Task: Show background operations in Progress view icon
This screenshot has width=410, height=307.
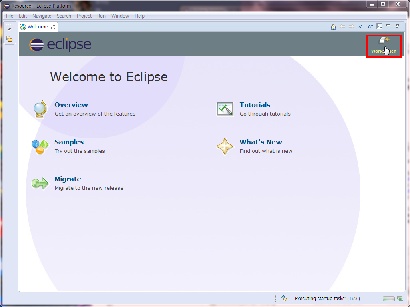Action: coord(400,299)
